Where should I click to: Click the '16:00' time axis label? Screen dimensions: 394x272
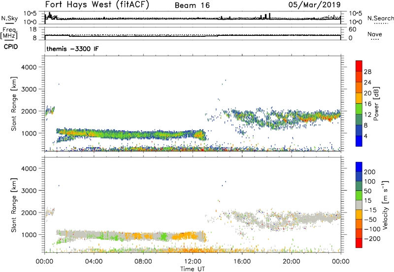tap(242, 262)
